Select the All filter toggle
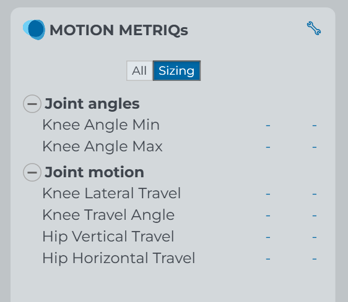This screenshot has height=302, width=348. 139,71
